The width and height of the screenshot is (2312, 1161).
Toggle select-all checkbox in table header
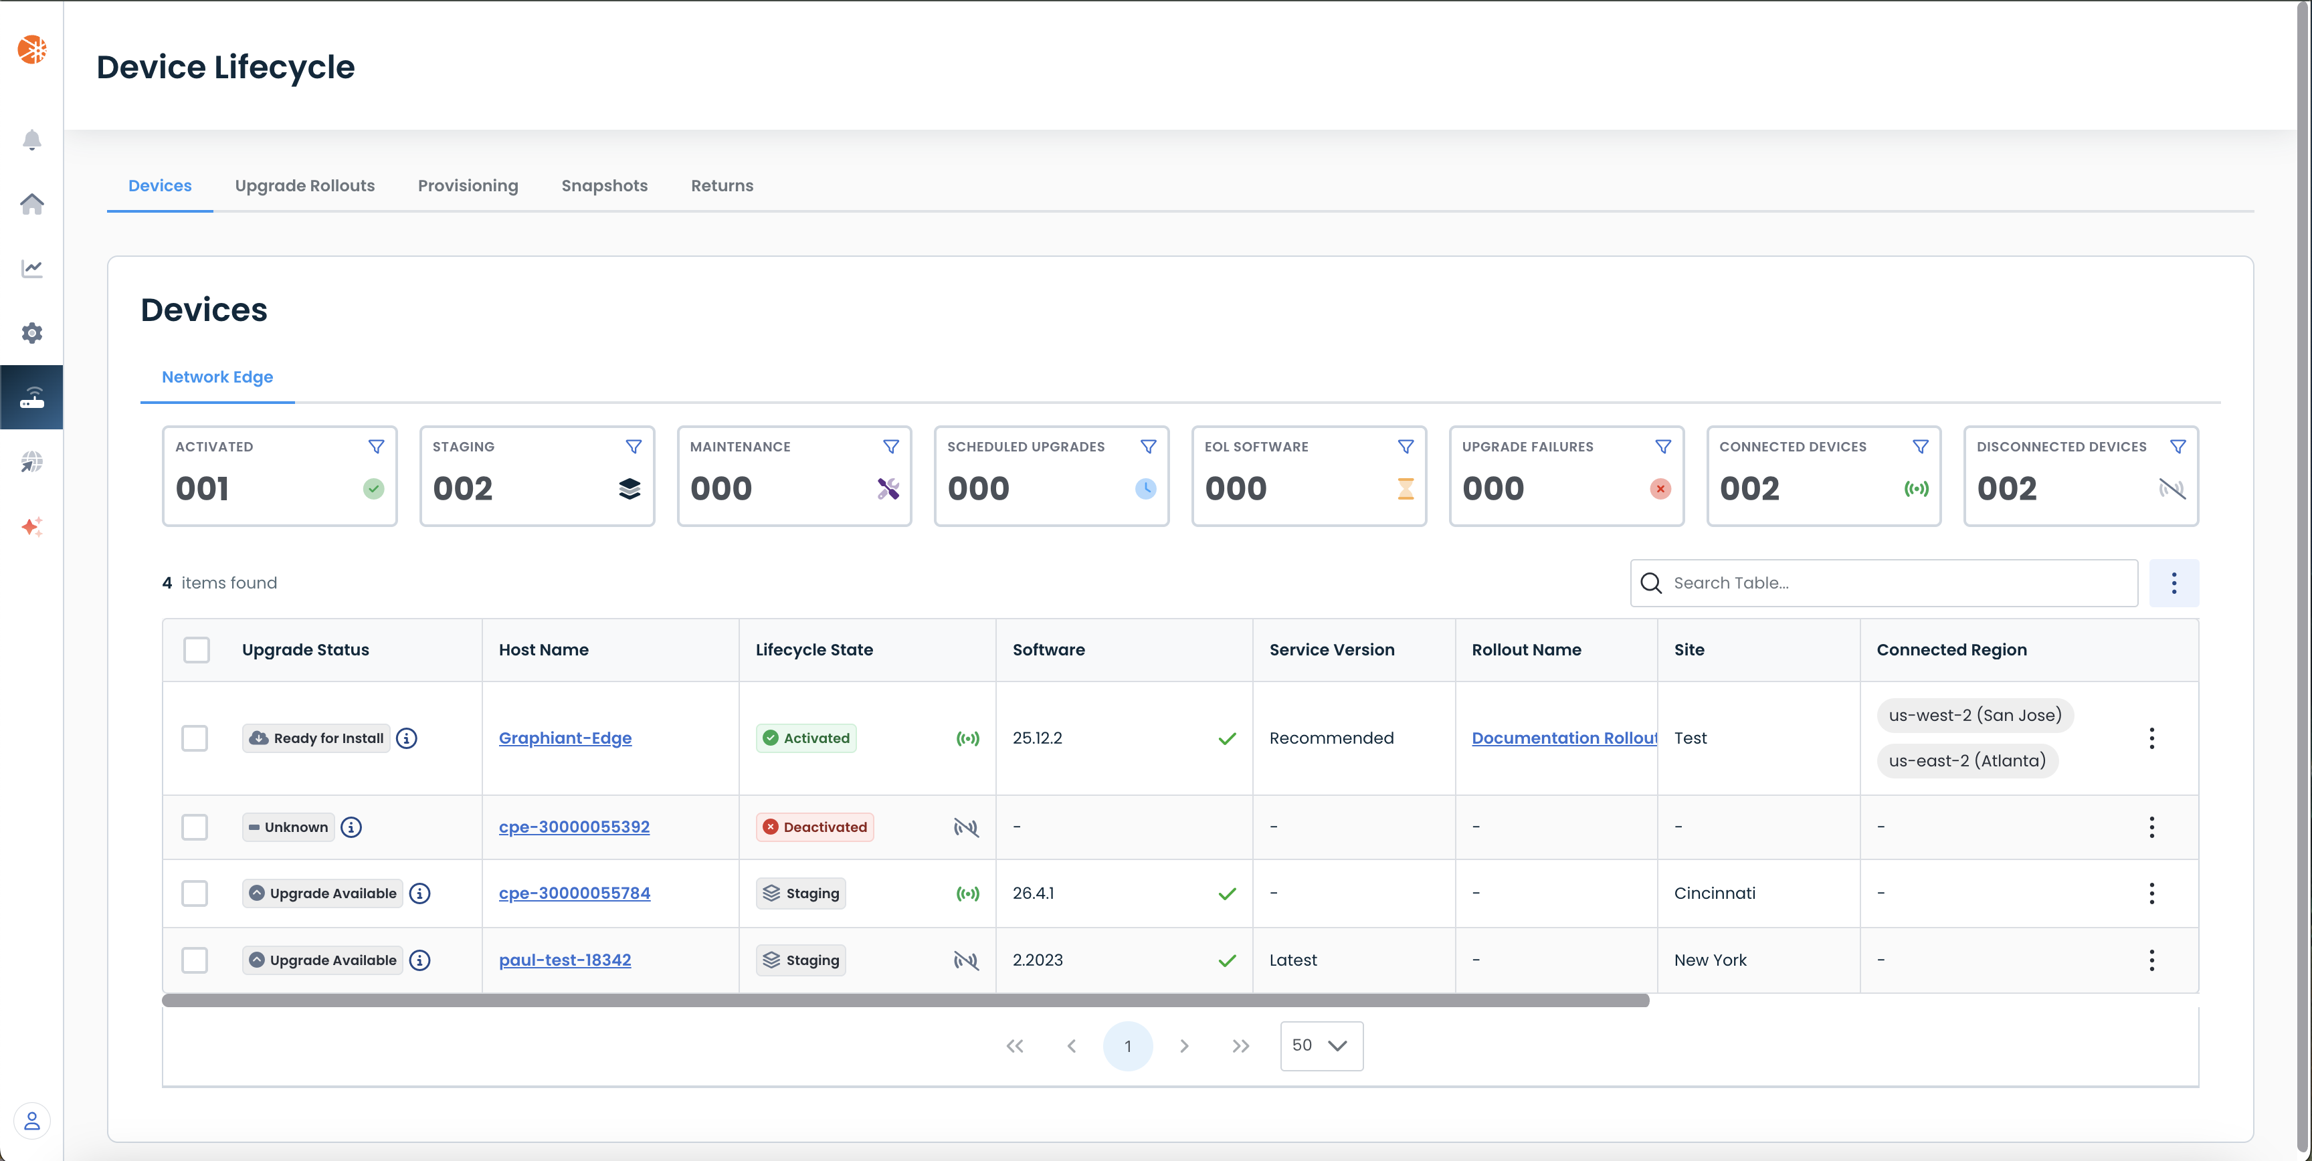pos(197,649)
